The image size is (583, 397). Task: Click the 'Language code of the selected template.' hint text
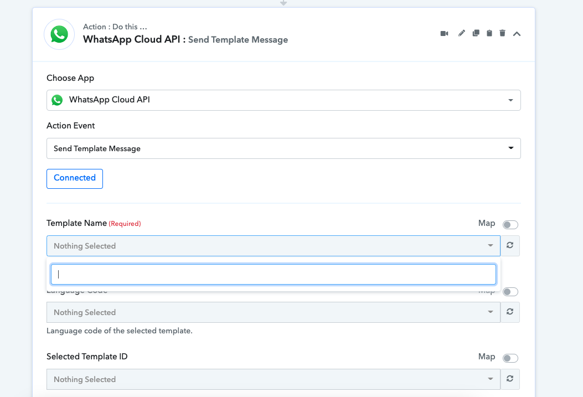point(120,331)
